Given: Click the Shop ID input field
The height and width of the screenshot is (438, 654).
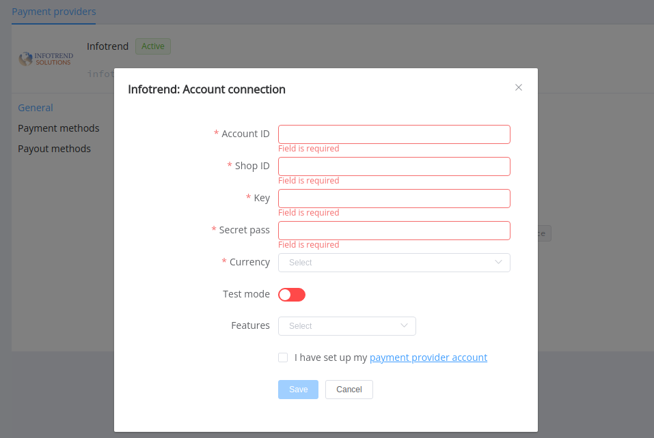Looking at the screenshot, I should (x=394, y=166).
